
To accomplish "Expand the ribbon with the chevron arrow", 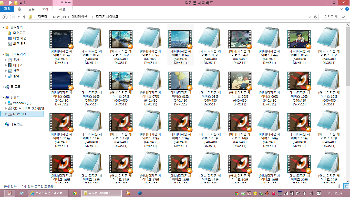I will pyautogui.click(x=342, y=9).
